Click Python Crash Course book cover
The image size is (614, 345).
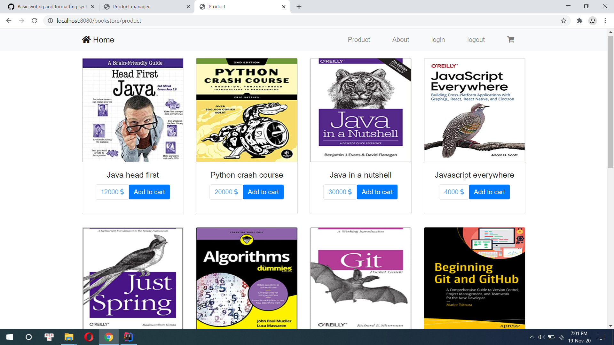tap(247, 110)
